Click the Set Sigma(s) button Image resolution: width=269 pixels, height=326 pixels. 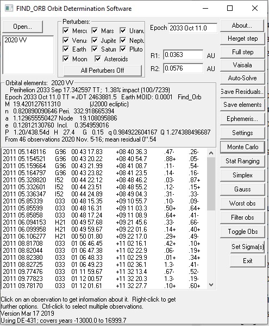248,247
